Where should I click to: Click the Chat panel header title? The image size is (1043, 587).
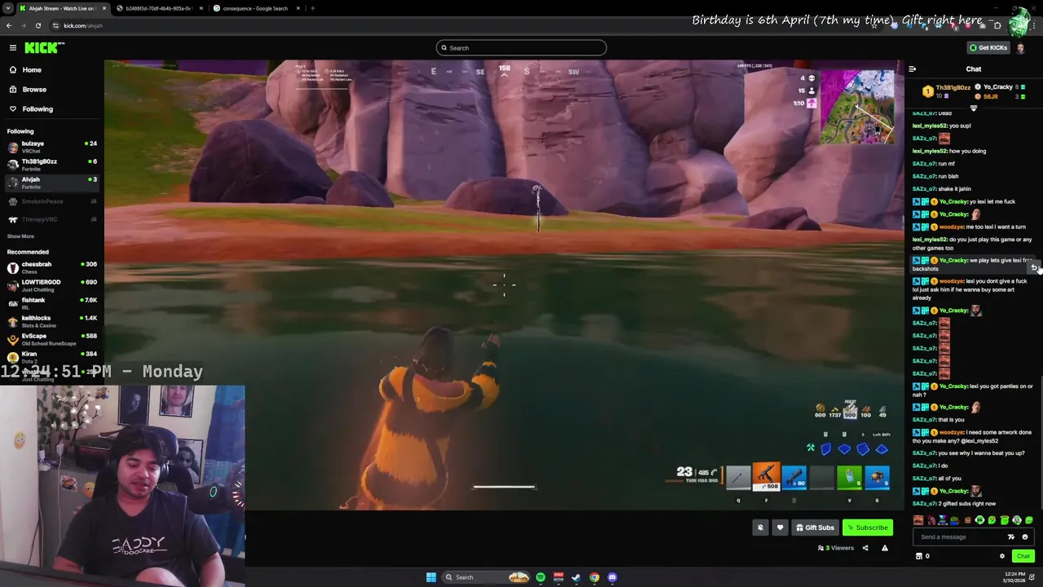[974, 69]
